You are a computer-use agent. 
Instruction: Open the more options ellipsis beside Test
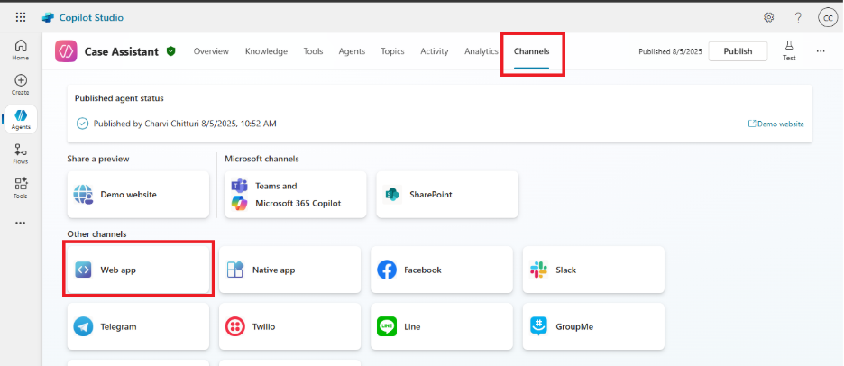(x=821, y=51)
